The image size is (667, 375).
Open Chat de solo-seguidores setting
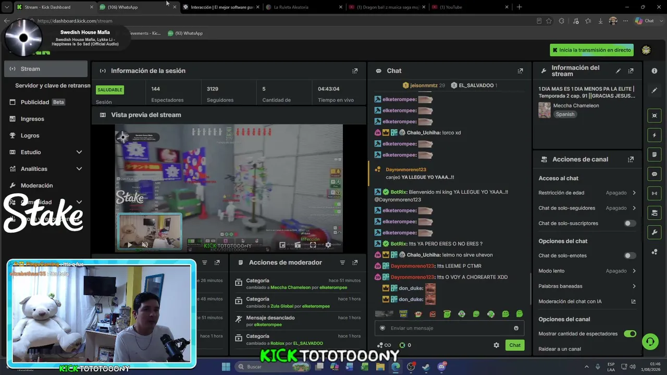point(587,208)
